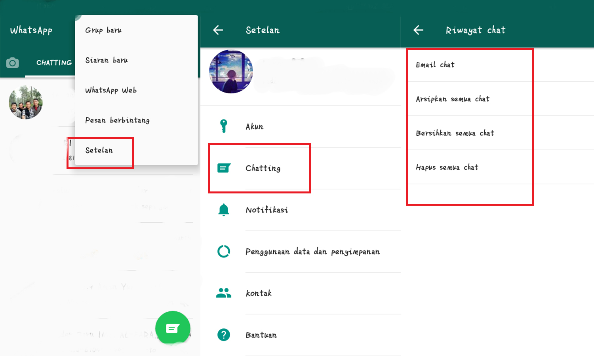The image size is (594, 356).
Task: Click the question mark icon beside Bantuan
Action: pyautogui.click(x=224, y=335)
